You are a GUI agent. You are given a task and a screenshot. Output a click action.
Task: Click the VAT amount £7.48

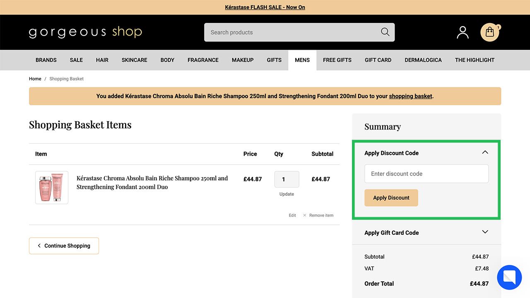point(482,269)
